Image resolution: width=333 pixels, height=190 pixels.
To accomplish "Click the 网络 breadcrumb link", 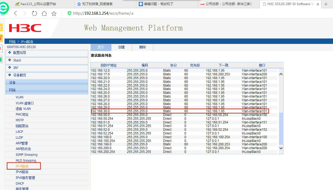I will tap(12, 42).
